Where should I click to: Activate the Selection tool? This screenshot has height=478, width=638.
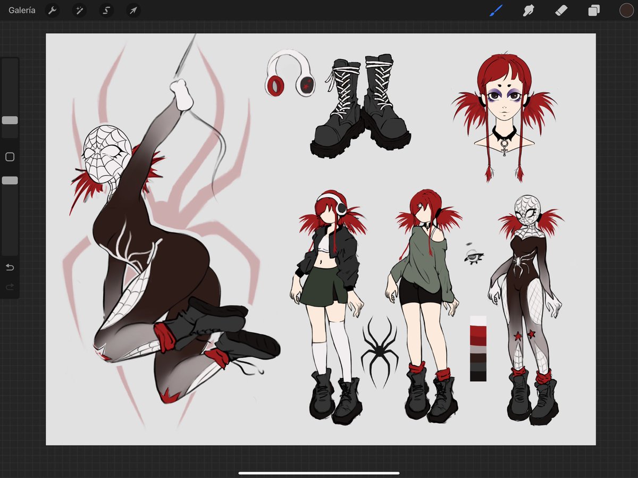pyautogui.click(x=106, y=10)
